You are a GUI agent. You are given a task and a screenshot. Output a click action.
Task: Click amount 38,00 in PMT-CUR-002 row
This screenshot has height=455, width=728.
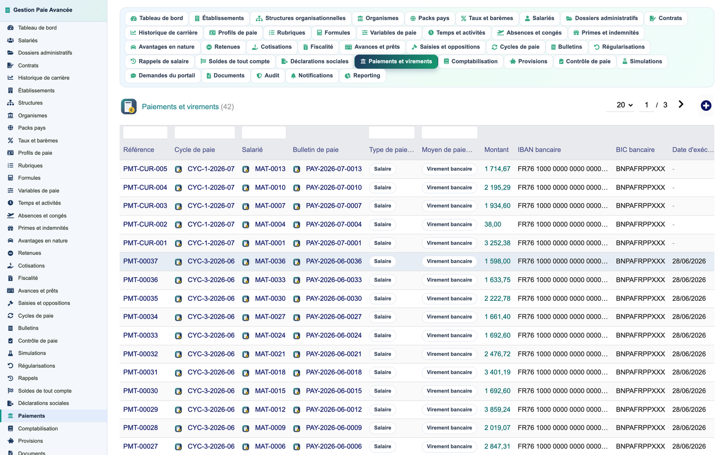(493, 224)
